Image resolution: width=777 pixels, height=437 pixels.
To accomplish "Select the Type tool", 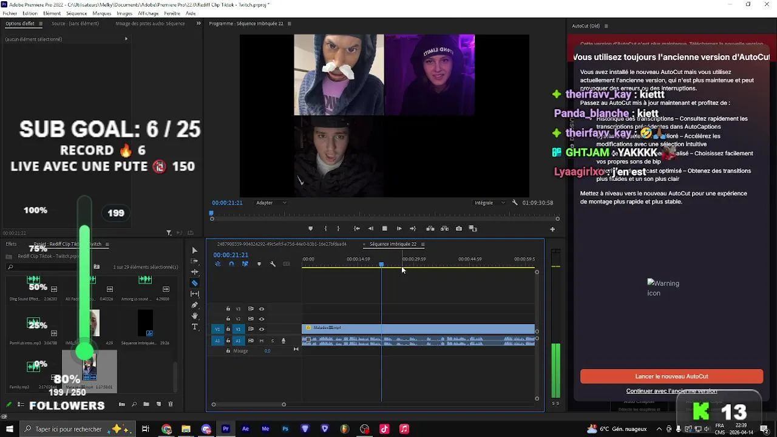I will [x=194, y=327].
